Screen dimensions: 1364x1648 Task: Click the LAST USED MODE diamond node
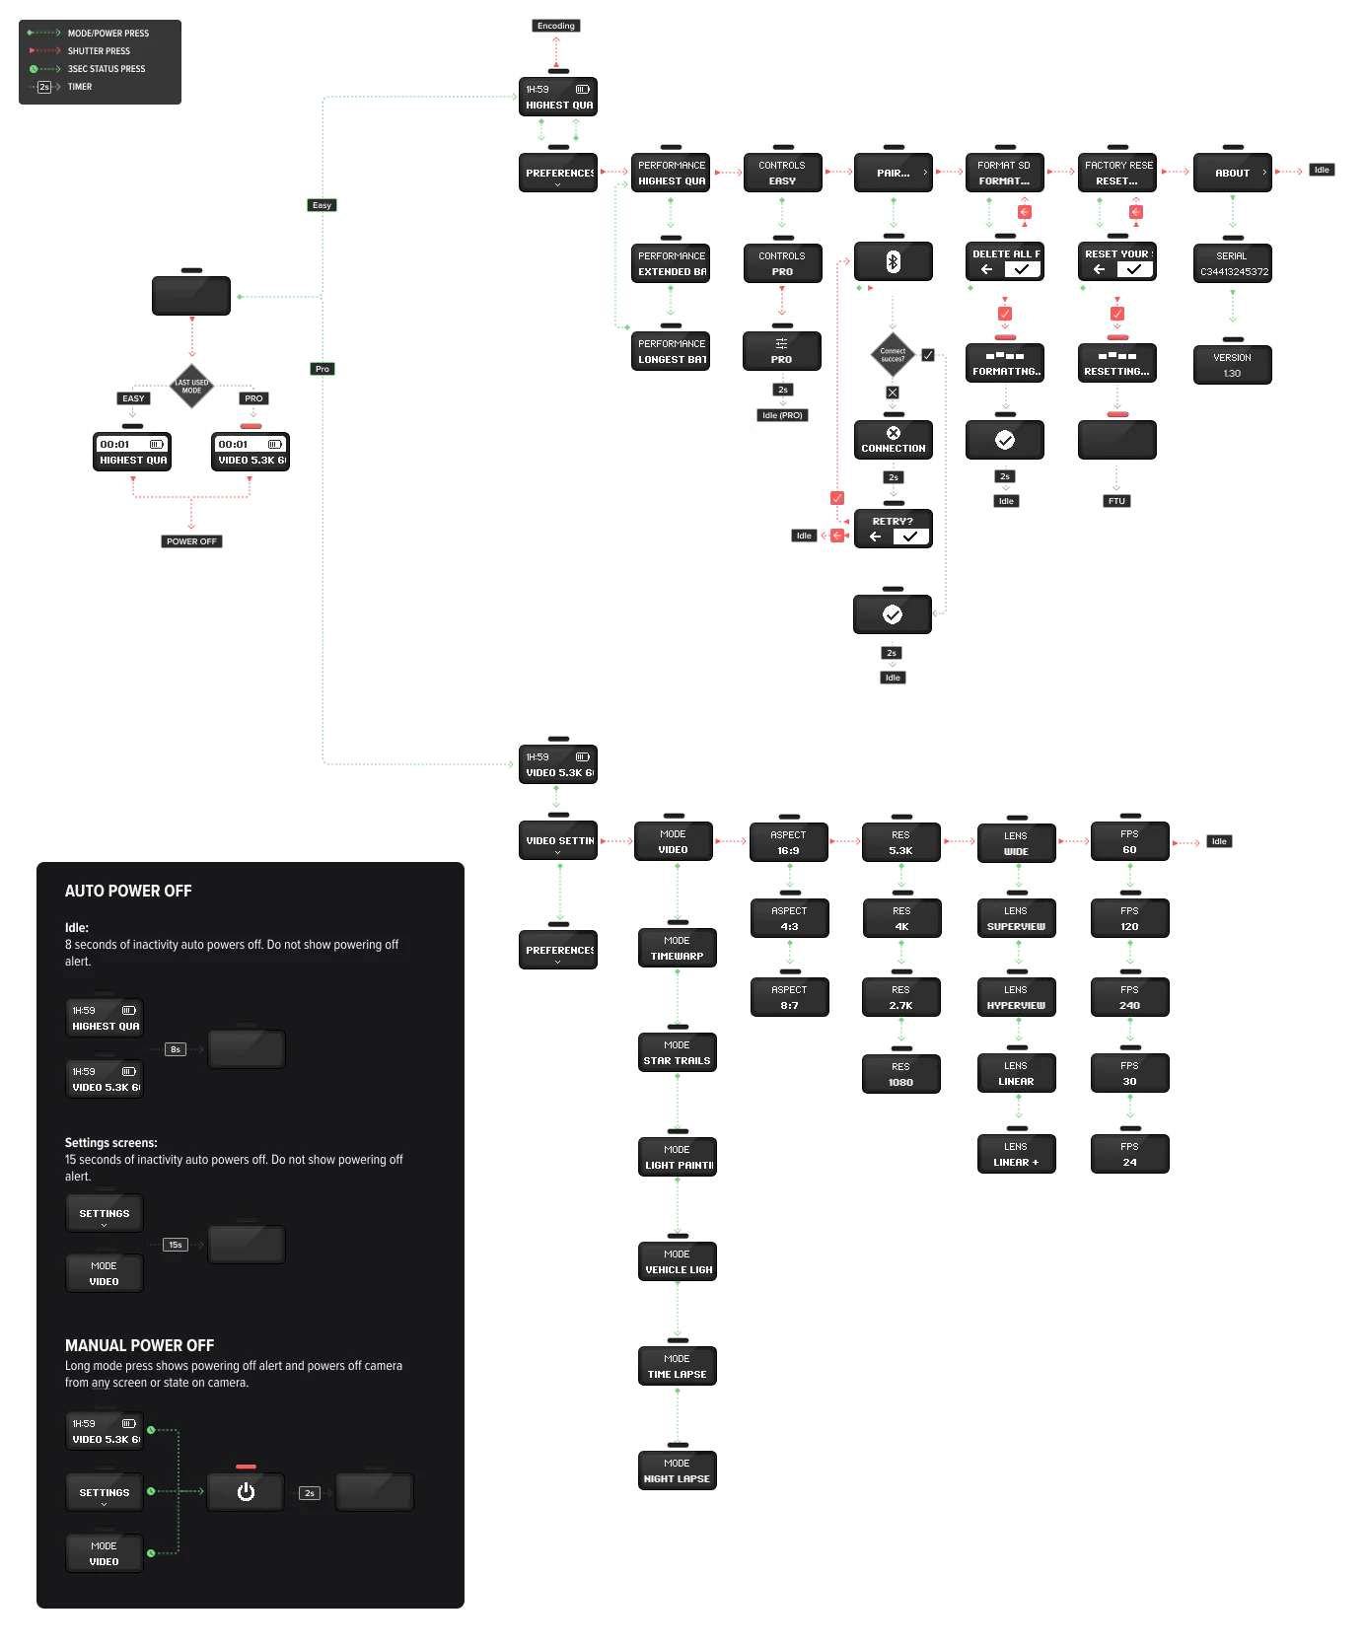pyautogui.click(x=191, y=386)
